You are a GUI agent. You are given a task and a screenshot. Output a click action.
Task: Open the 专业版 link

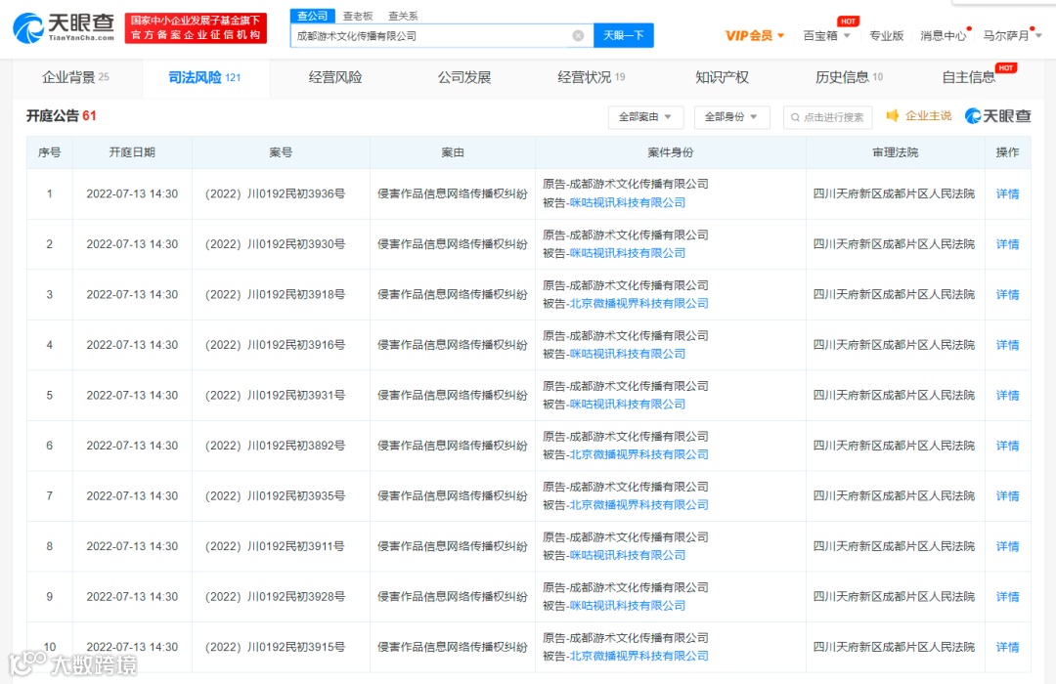click(x=886, y=36)
